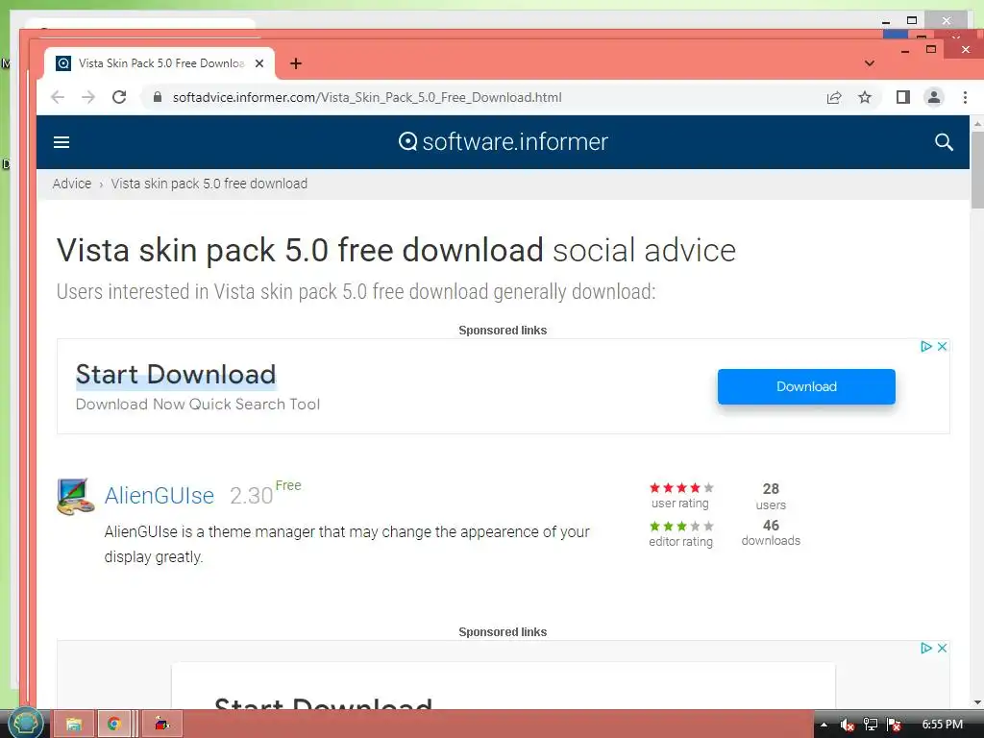Click the AlienGUIse editor rating stars
This screenshot has height=738, width=984.
coord(681,526)
